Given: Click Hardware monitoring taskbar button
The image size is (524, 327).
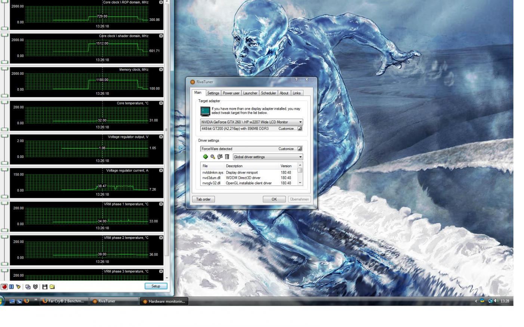Looking at the screenshot, I should click(164, 301).
